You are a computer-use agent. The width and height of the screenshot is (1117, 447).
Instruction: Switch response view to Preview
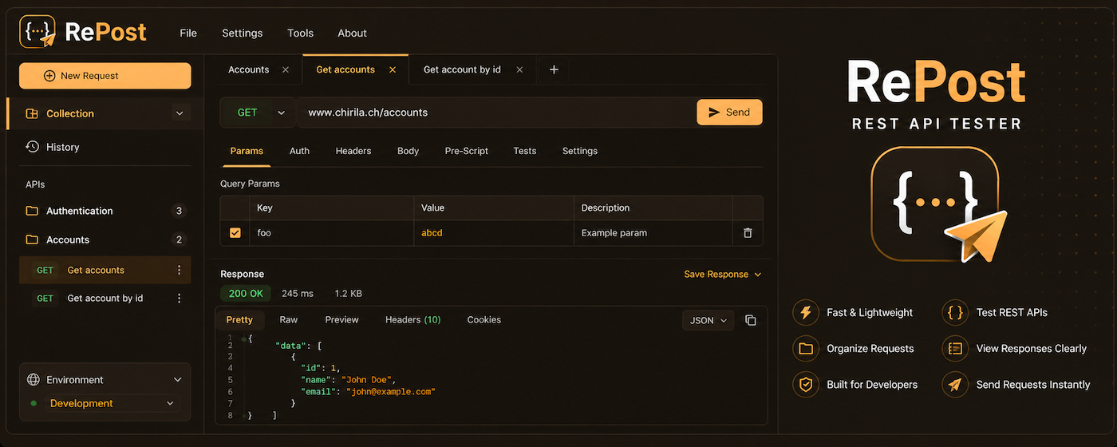click(x=341, y=320)
